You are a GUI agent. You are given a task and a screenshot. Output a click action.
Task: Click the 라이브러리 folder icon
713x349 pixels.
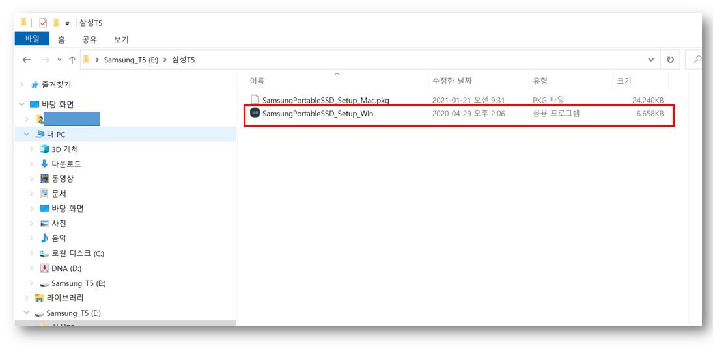click(40, 298)
